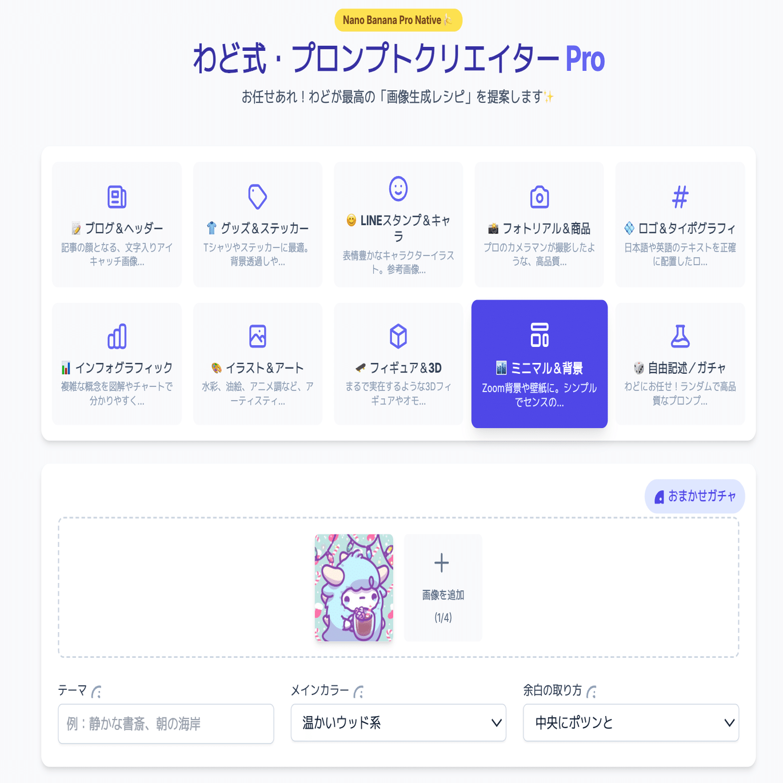Click the メインカラー hint icon
The width and height of the screenshot is (783, 783).
point(359,692)
